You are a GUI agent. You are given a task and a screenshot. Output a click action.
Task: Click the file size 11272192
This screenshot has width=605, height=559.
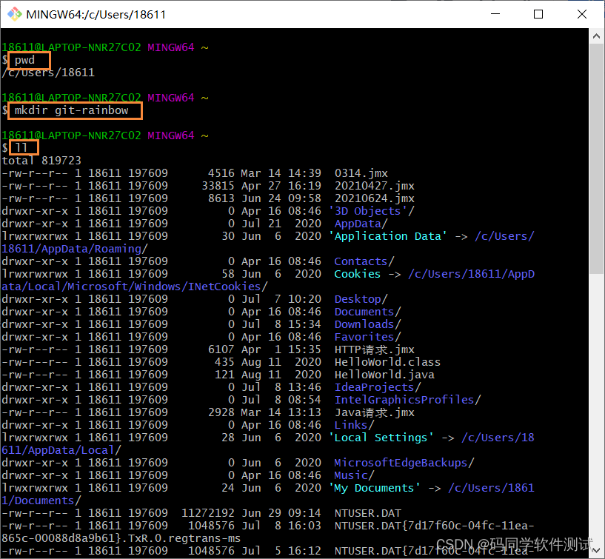[x=208, y=513]
